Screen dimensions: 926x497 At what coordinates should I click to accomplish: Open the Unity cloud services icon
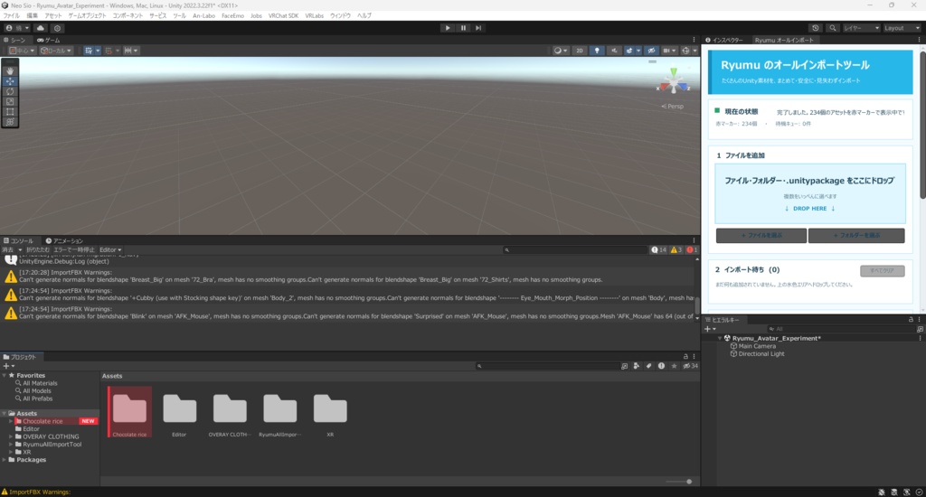(40, 28)
